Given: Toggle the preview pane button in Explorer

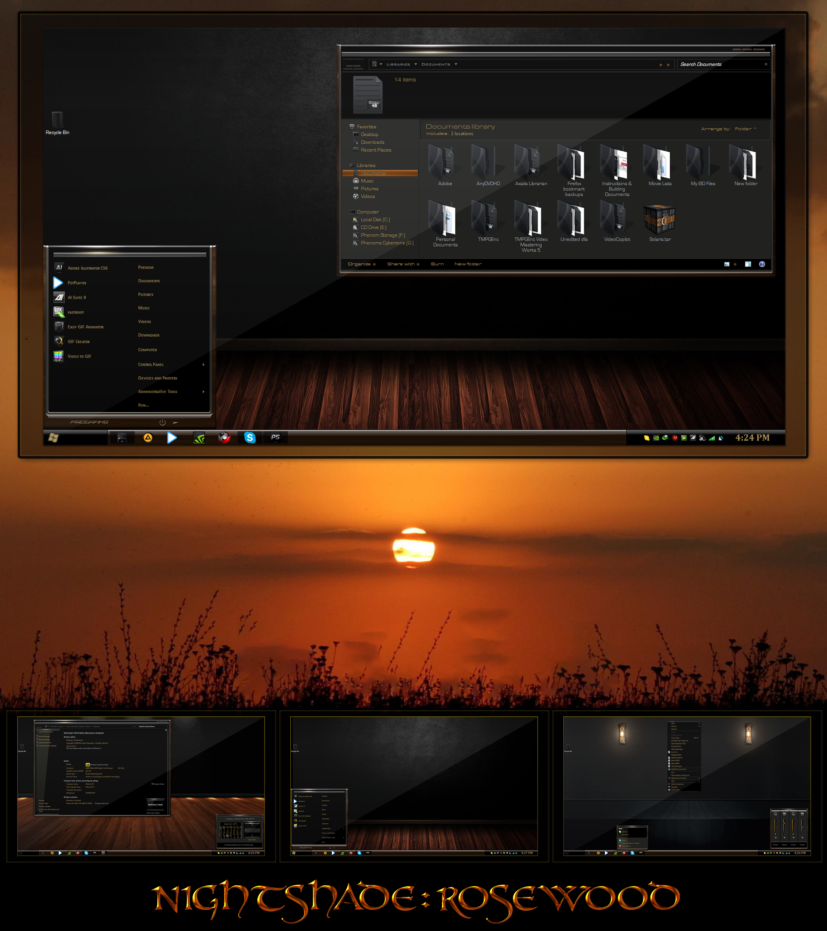Looking at the screenshot, I should point(748,264).
